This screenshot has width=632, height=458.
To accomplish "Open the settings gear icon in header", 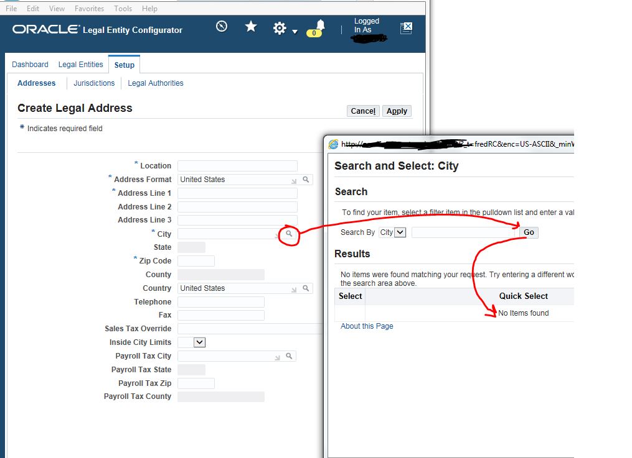I will coord(280,28).
